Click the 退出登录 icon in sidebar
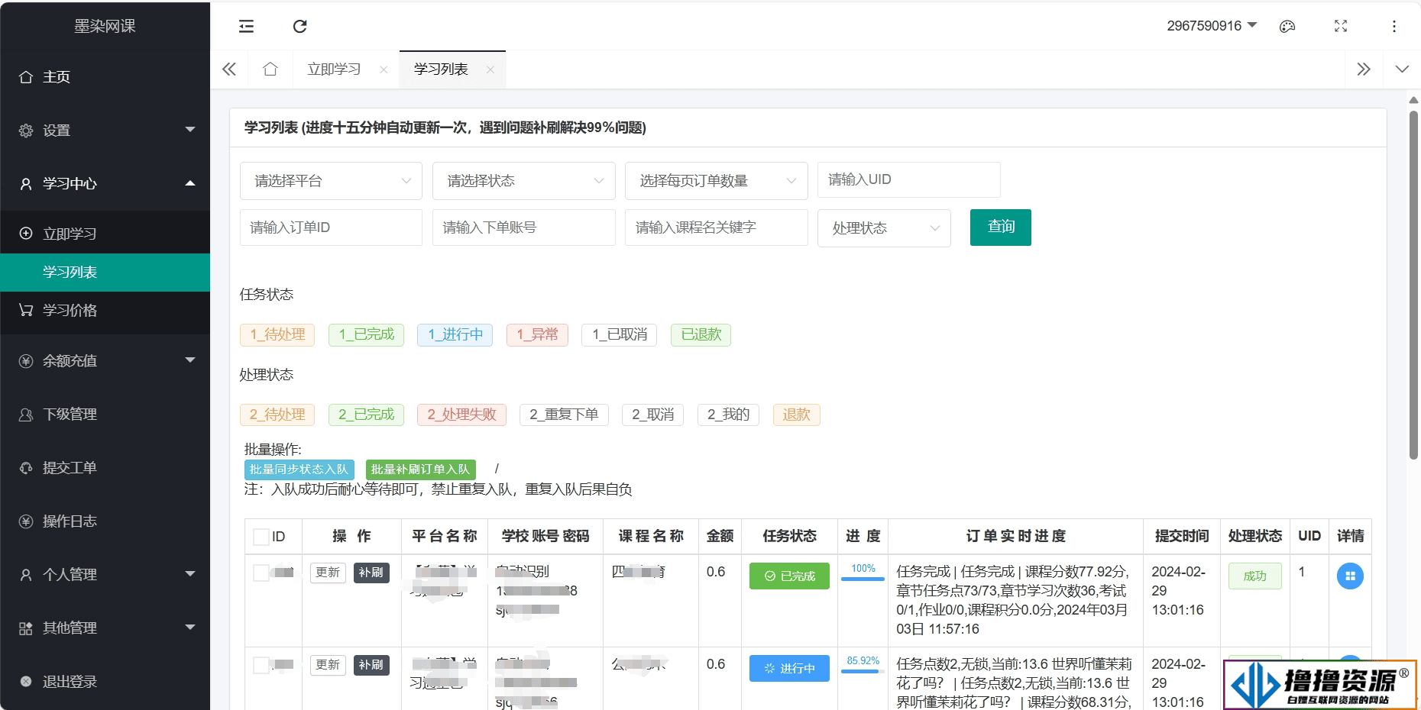 (x=26, y=681)
